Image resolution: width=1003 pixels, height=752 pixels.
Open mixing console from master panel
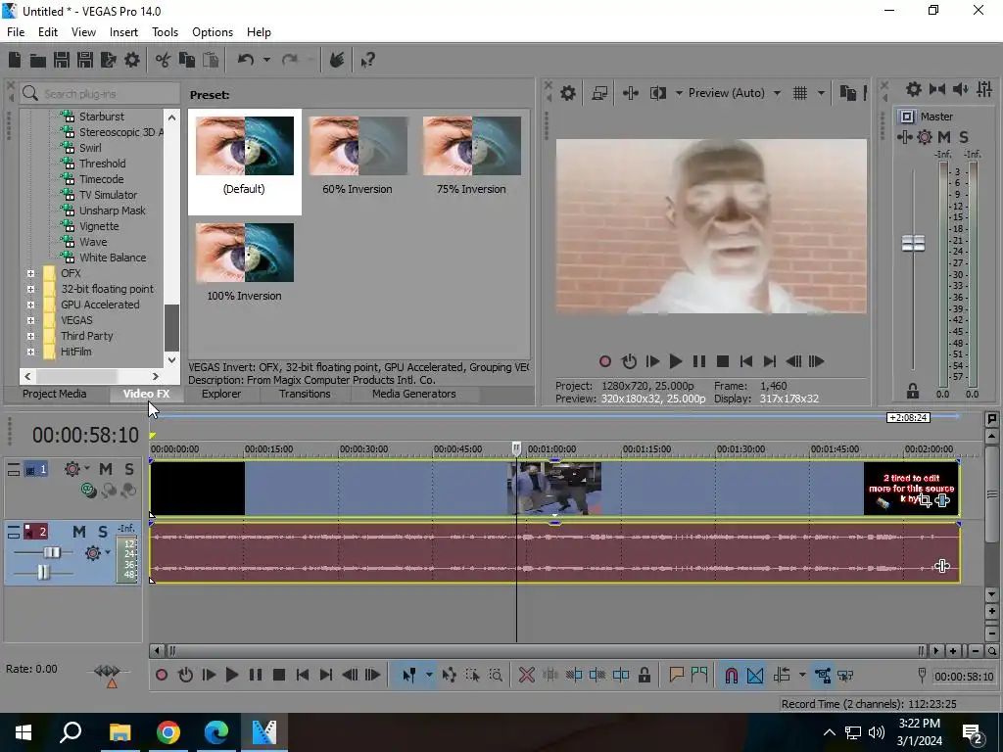tap(983, 89)
